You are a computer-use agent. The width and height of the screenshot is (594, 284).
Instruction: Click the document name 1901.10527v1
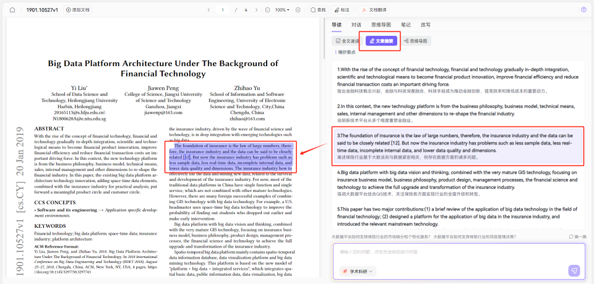coord(42,10)
